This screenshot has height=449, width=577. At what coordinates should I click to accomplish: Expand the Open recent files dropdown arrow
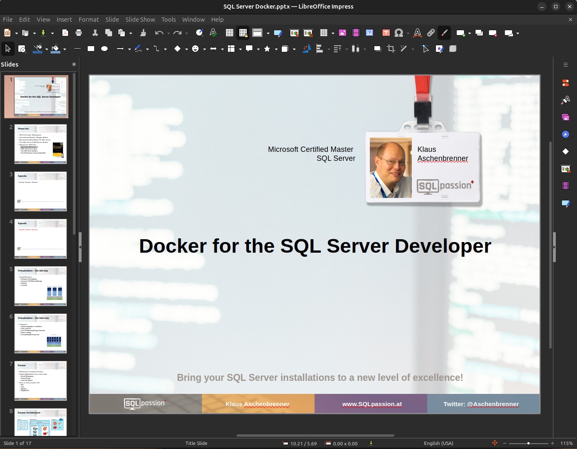click(34, 33)
